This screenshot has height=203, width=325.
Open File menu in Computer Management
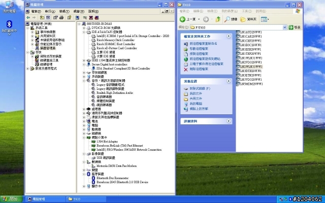36,11
